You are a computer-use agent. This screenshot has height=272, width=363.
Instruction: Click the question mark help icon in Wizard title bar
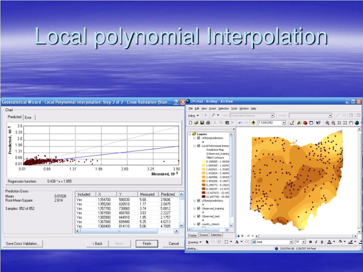pyautogui.click(x=176, y=102)
